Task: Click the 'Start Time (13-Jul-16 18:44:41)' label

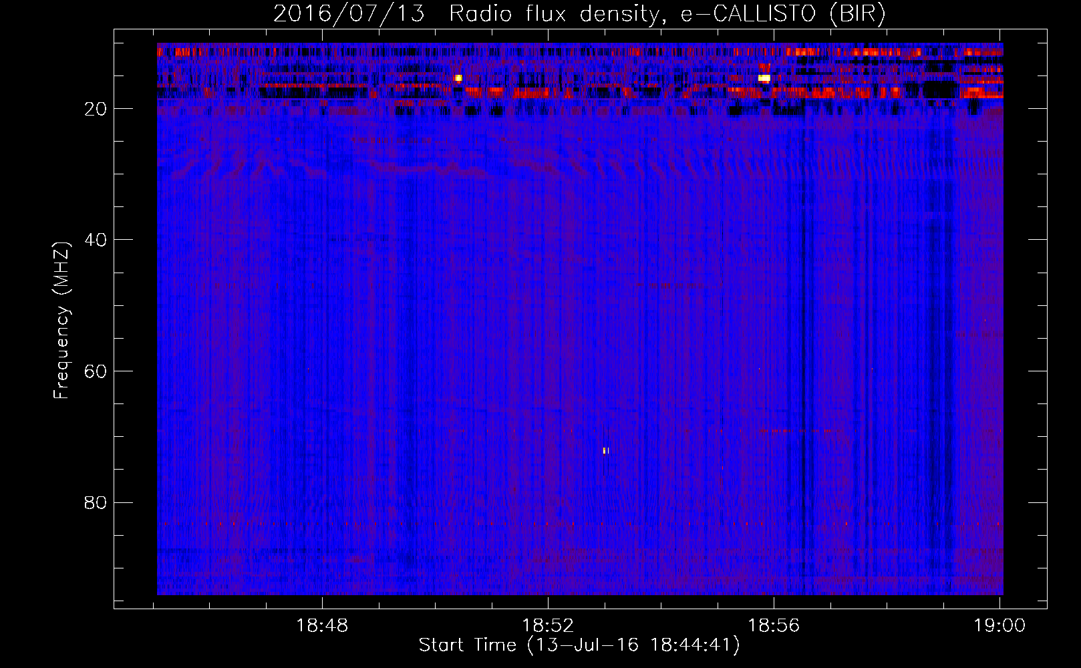Action: point(579,645)
